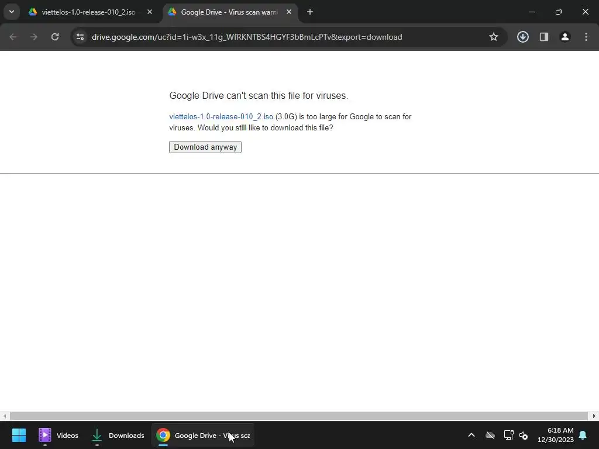Click the scrollbar right arrow

tap(594, 416)
